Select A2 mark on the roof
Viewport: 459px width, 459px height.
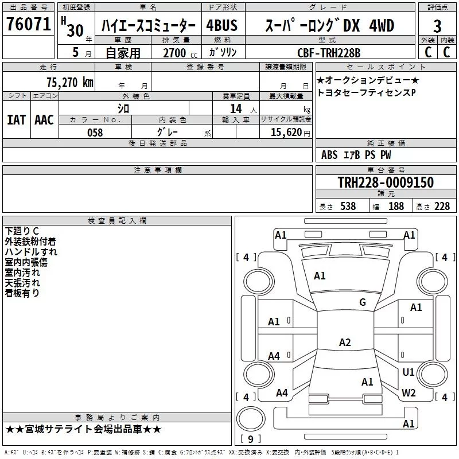(345, 342)
